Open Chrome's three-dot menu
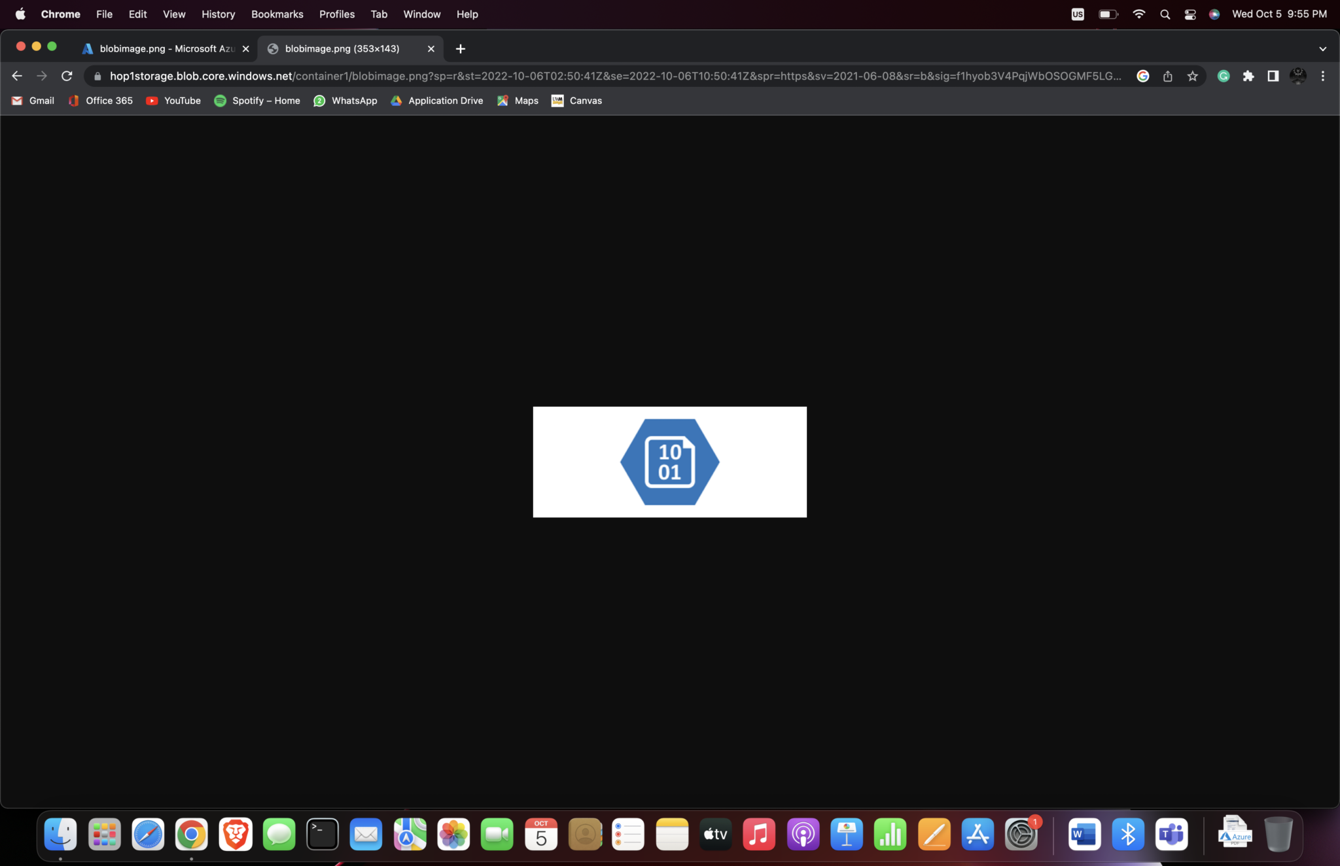Viewport: 1340px width, 866px height. tap(1322, 76)
